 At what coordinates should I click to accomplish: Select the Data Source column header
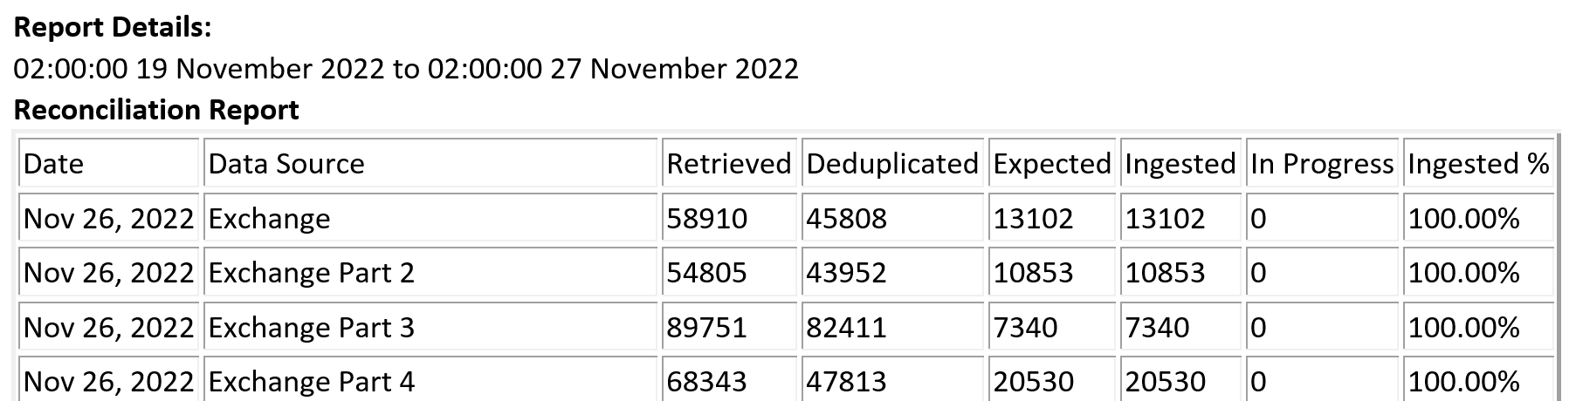pyautogui.click(x=431, y=163)
